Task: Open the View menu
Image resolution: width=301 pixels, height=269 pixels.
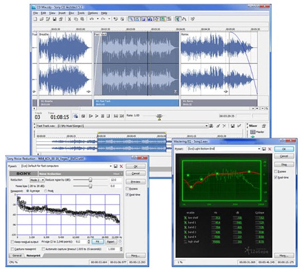Action: [x=52, y=13]
